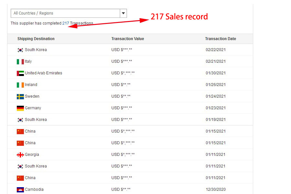The image size is (291, 194).
Task: Click the Germany destination text
Action: tap(33, 108)
